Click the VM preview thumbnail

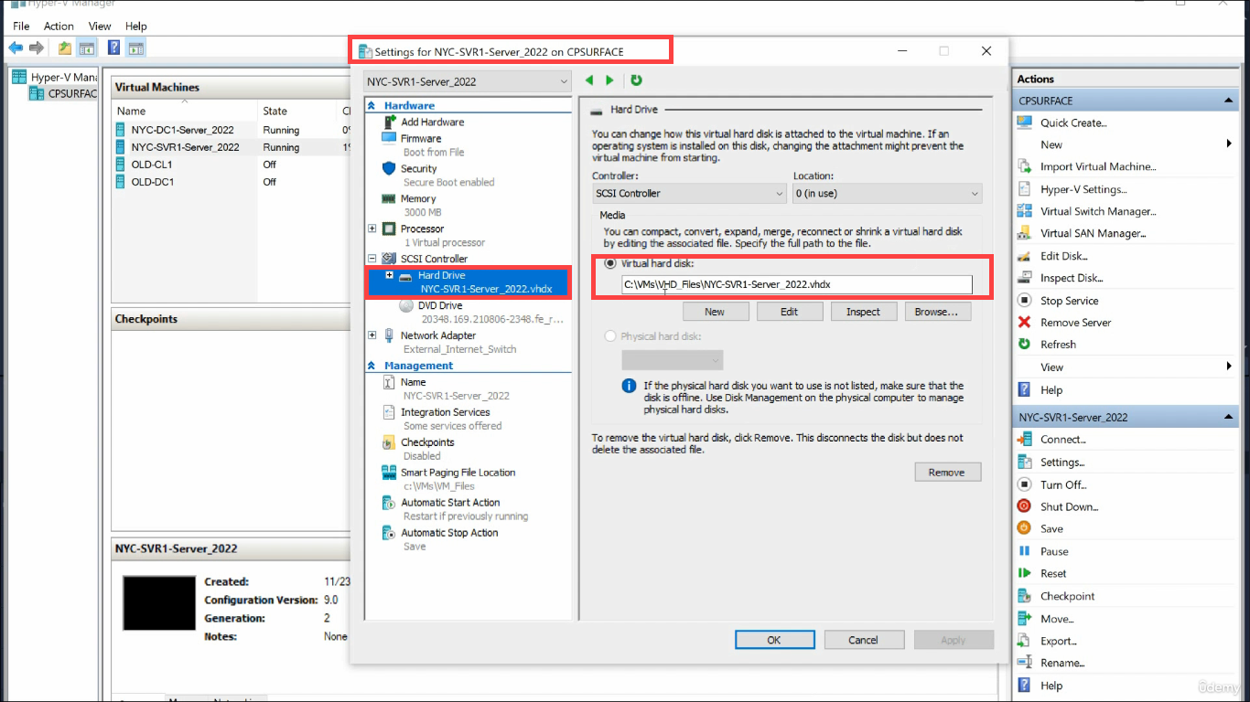159,603
